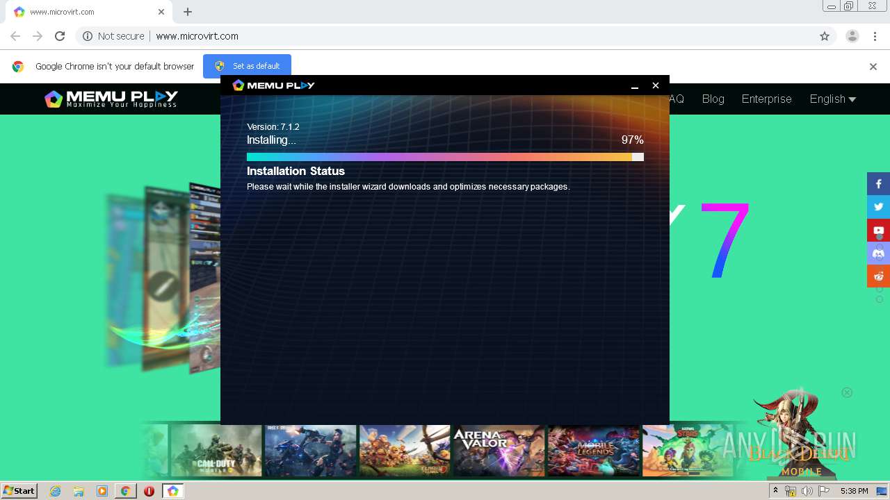Click the Windows Start button
Image resolution: width=890 pixels, height=500 pixels.
coord(19,490)
